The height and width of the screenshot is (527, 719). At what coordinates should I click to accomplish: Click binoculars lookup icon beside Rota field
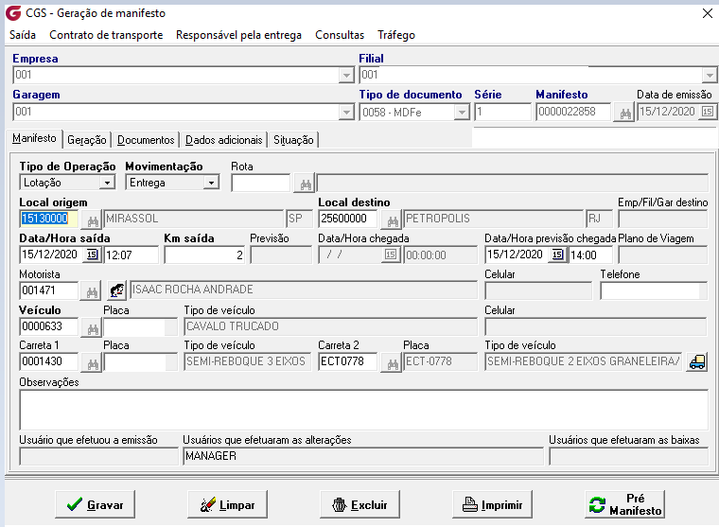coord(305,184)
